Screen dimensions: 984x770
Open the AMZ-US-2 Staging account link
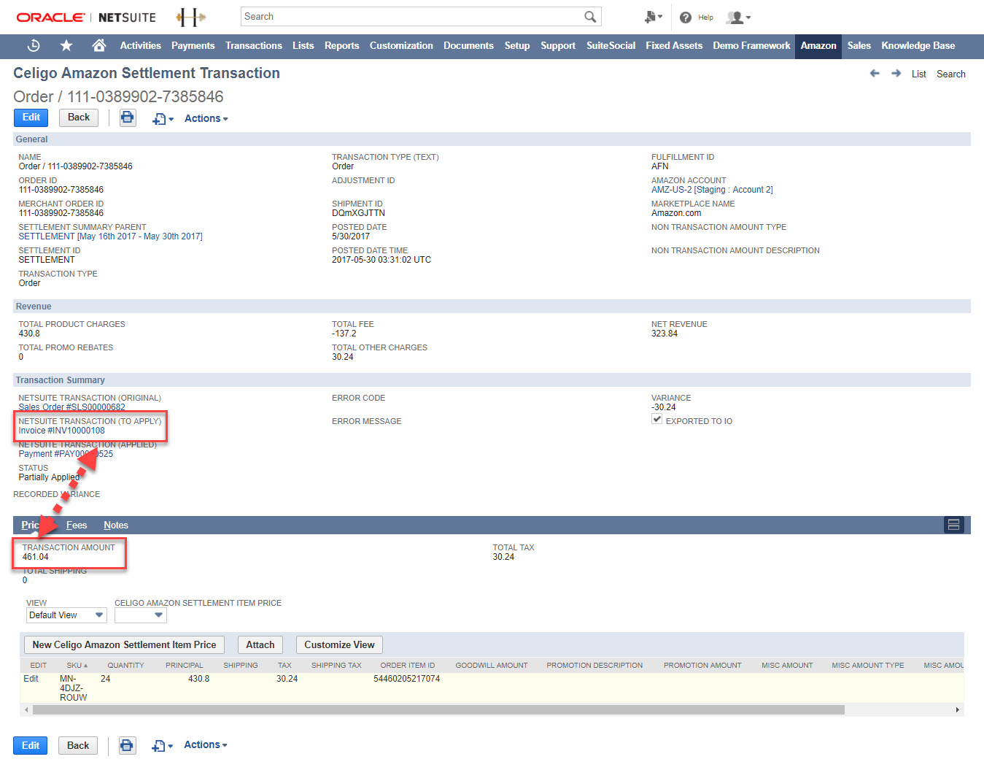712,190
